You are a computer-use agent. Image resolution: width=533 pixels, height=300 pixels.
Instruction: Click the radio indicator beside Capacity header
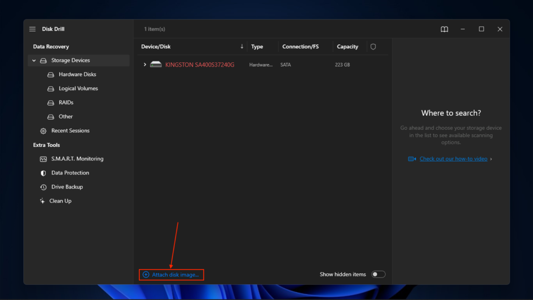[x=373, y=46]
